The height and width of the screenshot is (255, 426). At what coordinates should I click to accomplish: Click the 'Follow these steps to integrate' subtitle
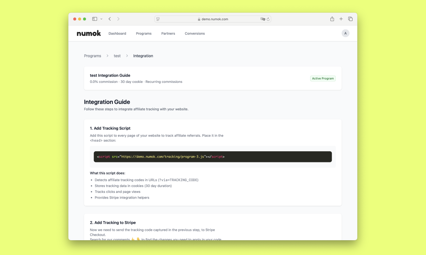tap(136, 109)
